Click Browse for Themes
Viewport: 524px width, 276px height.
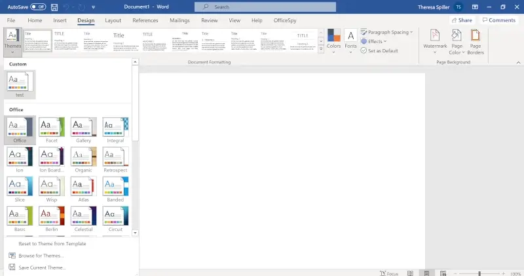41,256
